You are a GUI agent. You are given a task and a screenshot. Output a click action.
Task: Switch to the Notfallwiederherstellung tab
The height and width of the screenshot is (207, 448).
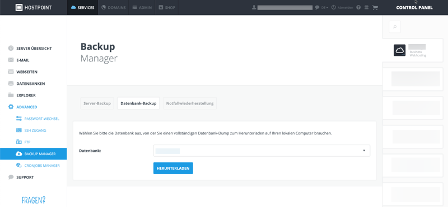pyautogui.click(x=190, y=103)
